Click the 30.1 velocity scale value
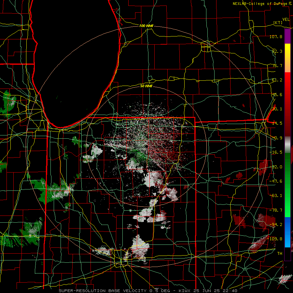Image resolution: width=293 pixels, height=293 pixels. point(277,109)
